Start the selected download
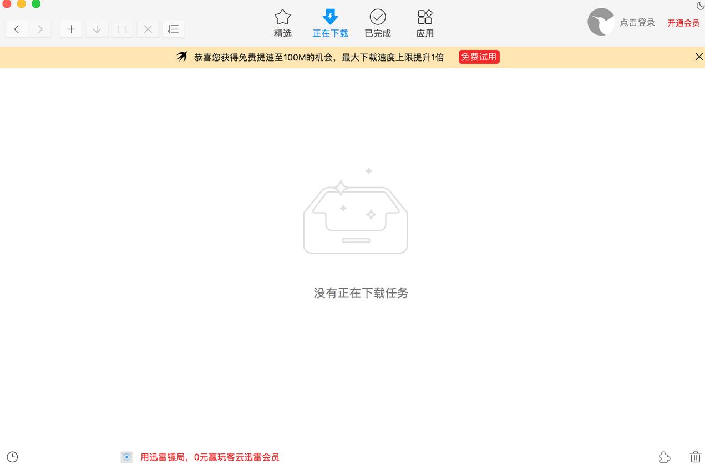The width and height of the screenshot is (705, 464). 97,29
